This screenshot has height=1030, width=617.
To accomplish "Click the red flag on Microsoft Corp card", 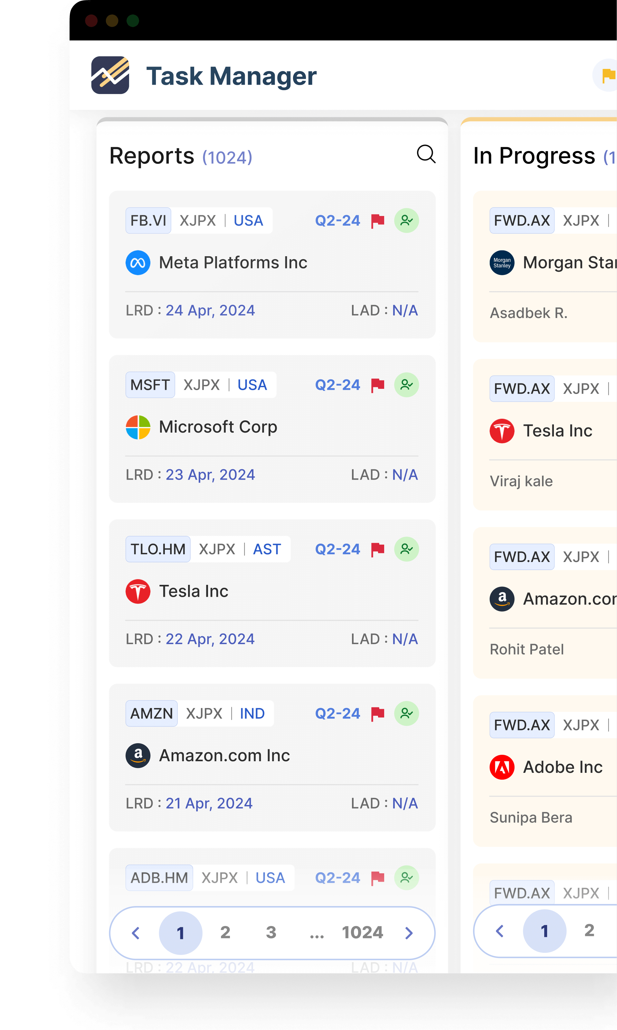I will (x=377, y=385).
